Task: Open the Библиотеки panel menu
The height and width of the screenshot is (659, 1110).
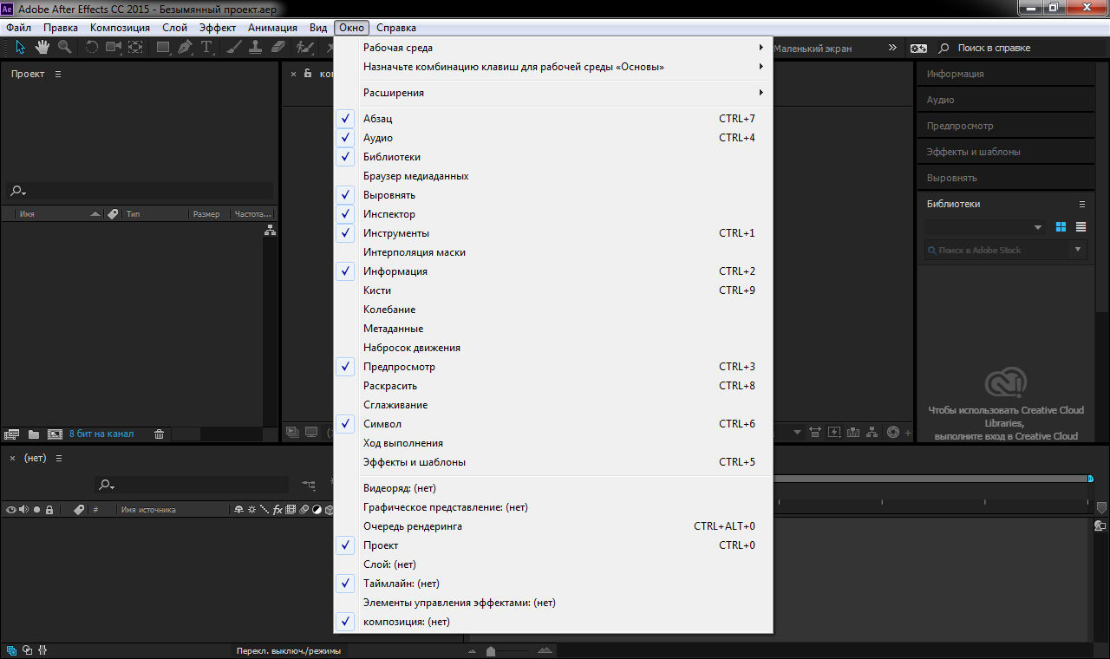Action: [x=1081, y=205]
